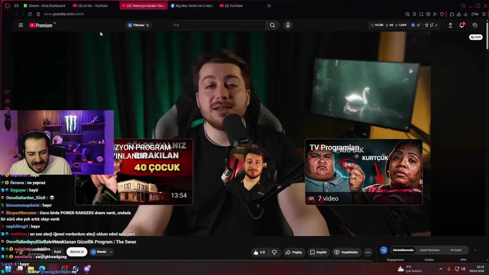Expand the Remix dropdown arrow
The image size is (489, 275).
tap(111, 252)
